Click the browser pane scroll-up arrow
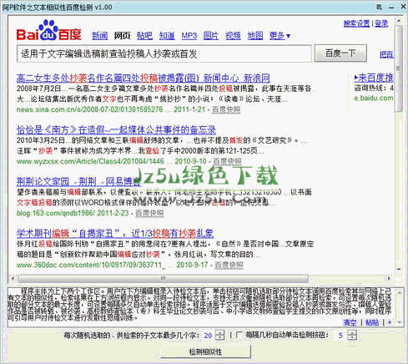Image resolution: width=408 pixels, height=364 pixels. (399, 20)
